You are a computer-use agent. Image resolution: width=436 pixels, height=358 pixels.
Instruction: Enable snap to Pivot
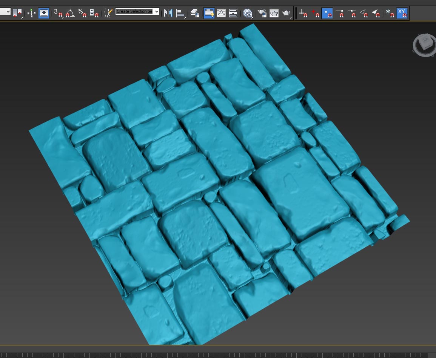coord(315,13)
